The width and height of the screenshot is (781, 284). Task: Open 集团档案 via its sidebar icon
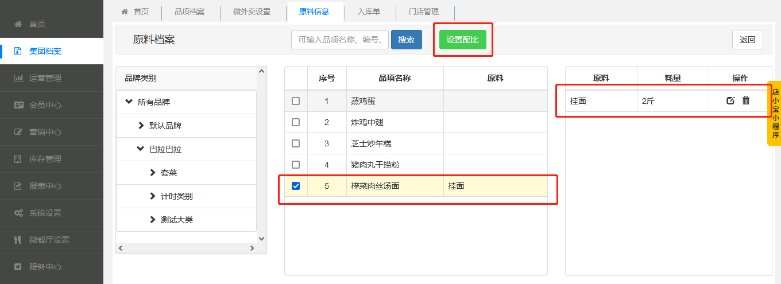point(18,51)
